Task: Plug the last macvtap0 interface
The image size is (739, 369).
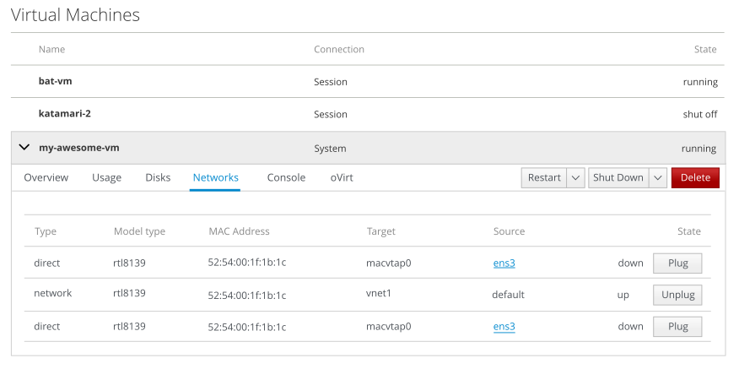Action: pos(677,327)
